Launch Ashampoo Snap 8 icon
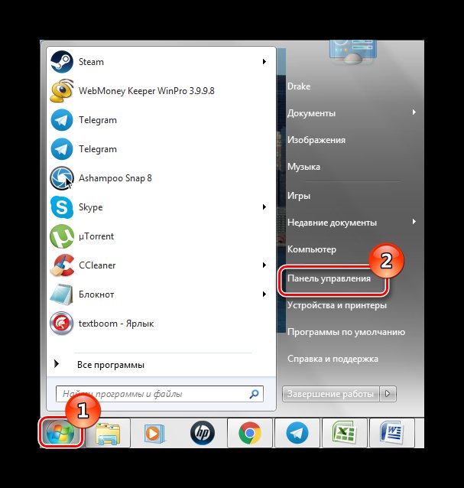Viewport: 464px width, 488px height. tap(62, 178)
